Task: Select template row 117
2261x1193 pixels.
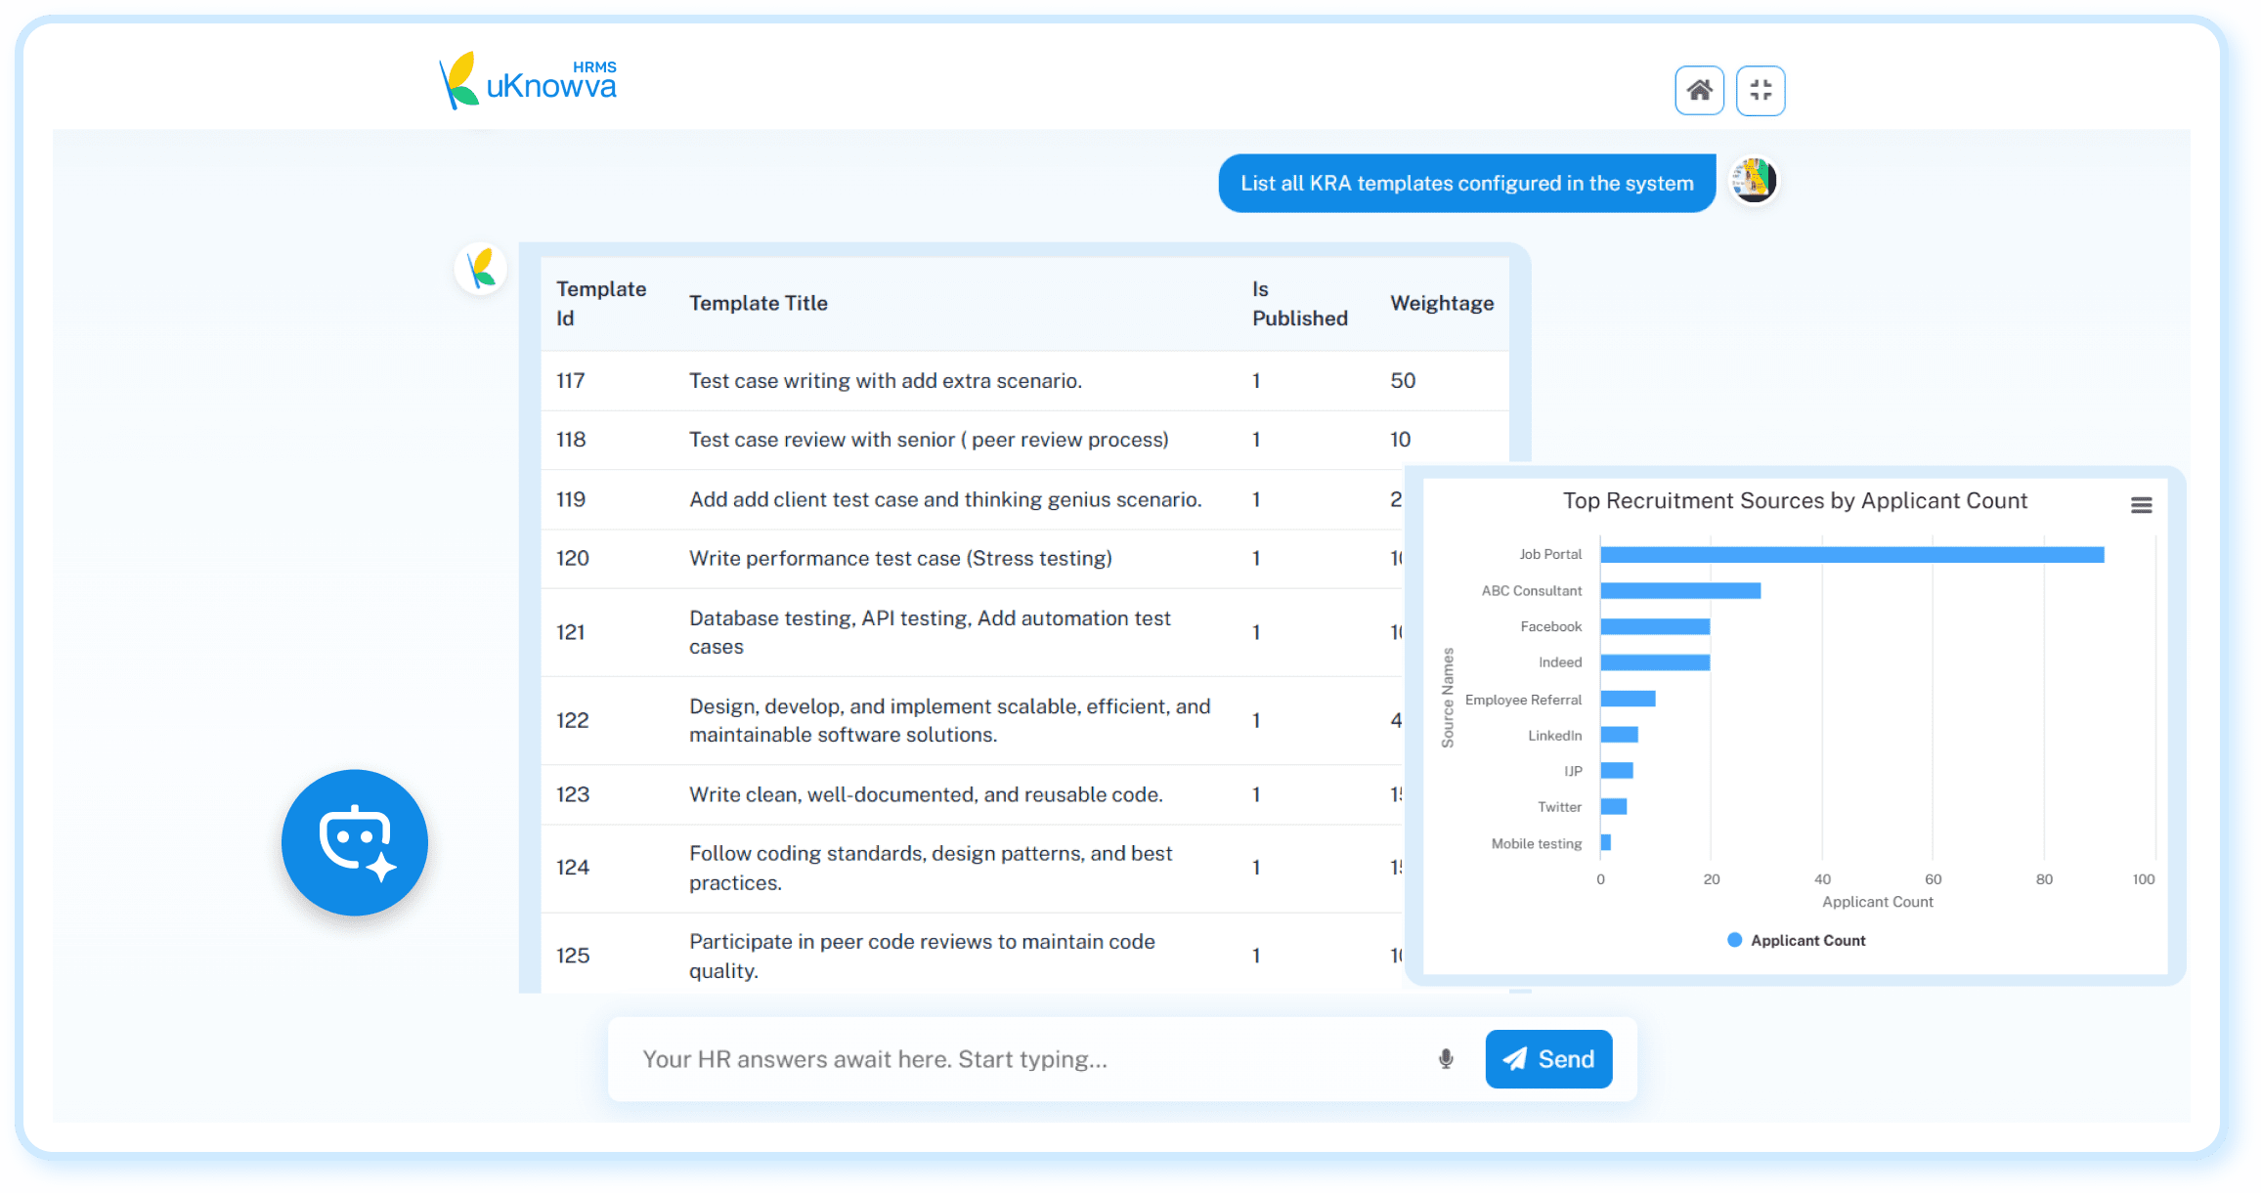Action: click(1024, 381)
